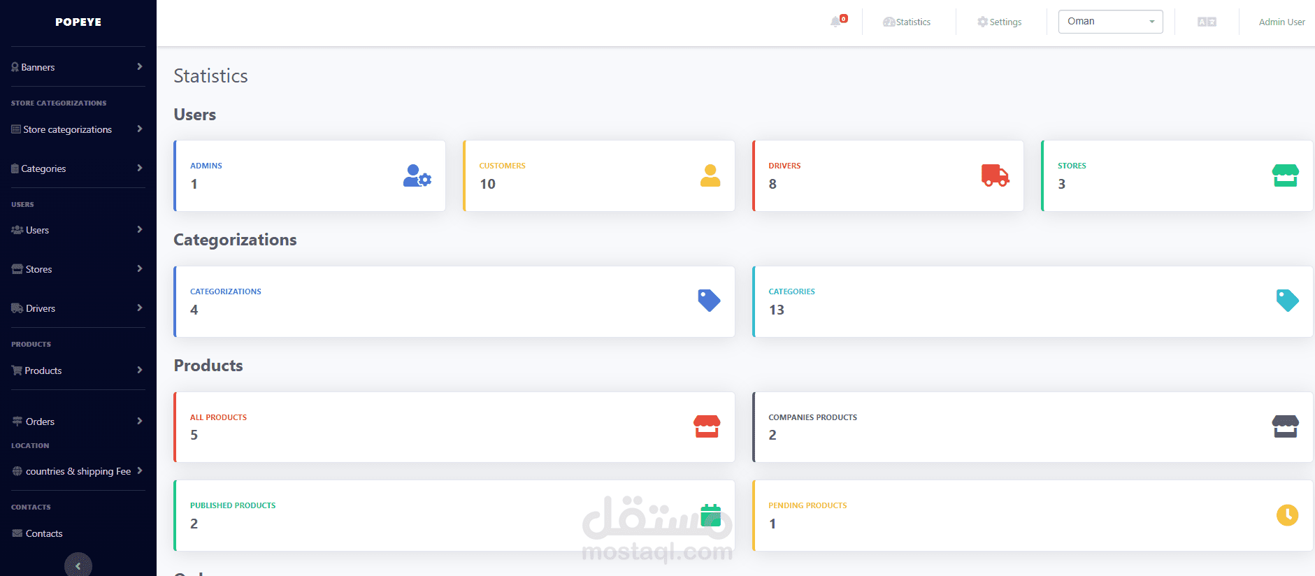
Task: Click the Contacts envelope icon in sidebar
Action: pyautogui.click(x=17, y=533)
